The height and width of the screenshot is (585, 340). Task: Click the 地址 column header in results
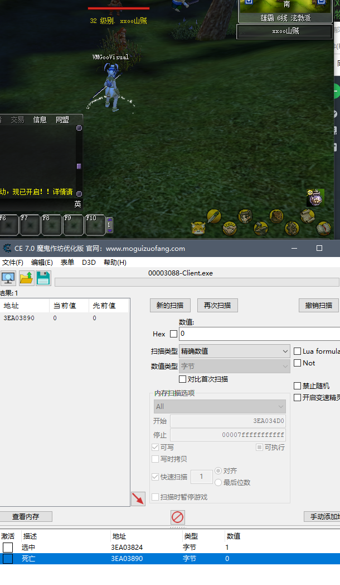(25, 306)
